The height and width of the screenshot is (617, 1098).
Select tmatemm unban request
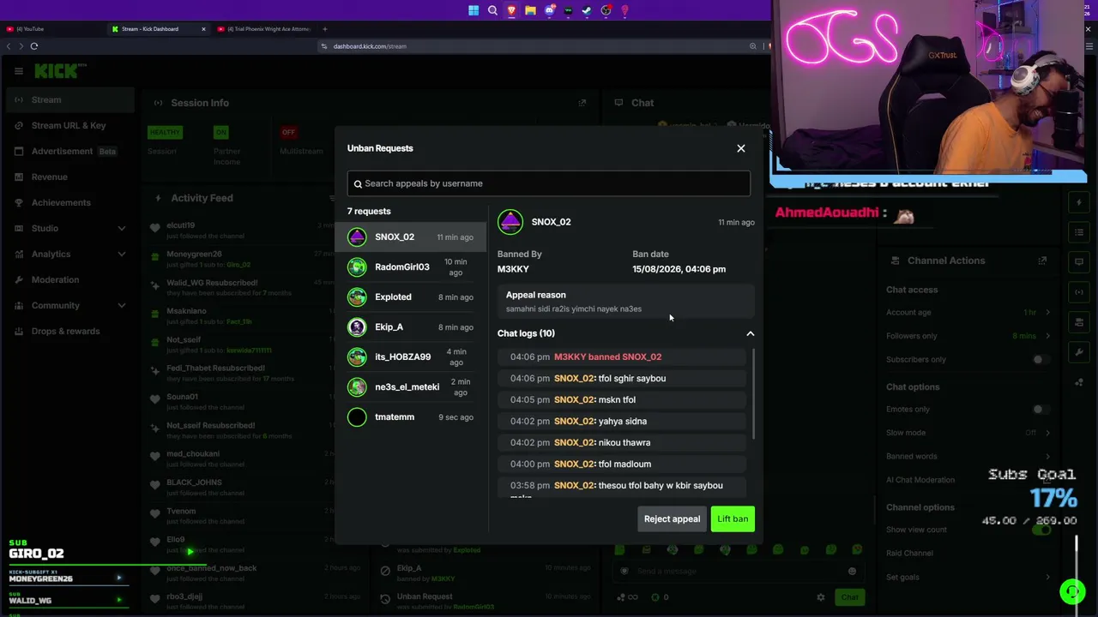[410, 417]
